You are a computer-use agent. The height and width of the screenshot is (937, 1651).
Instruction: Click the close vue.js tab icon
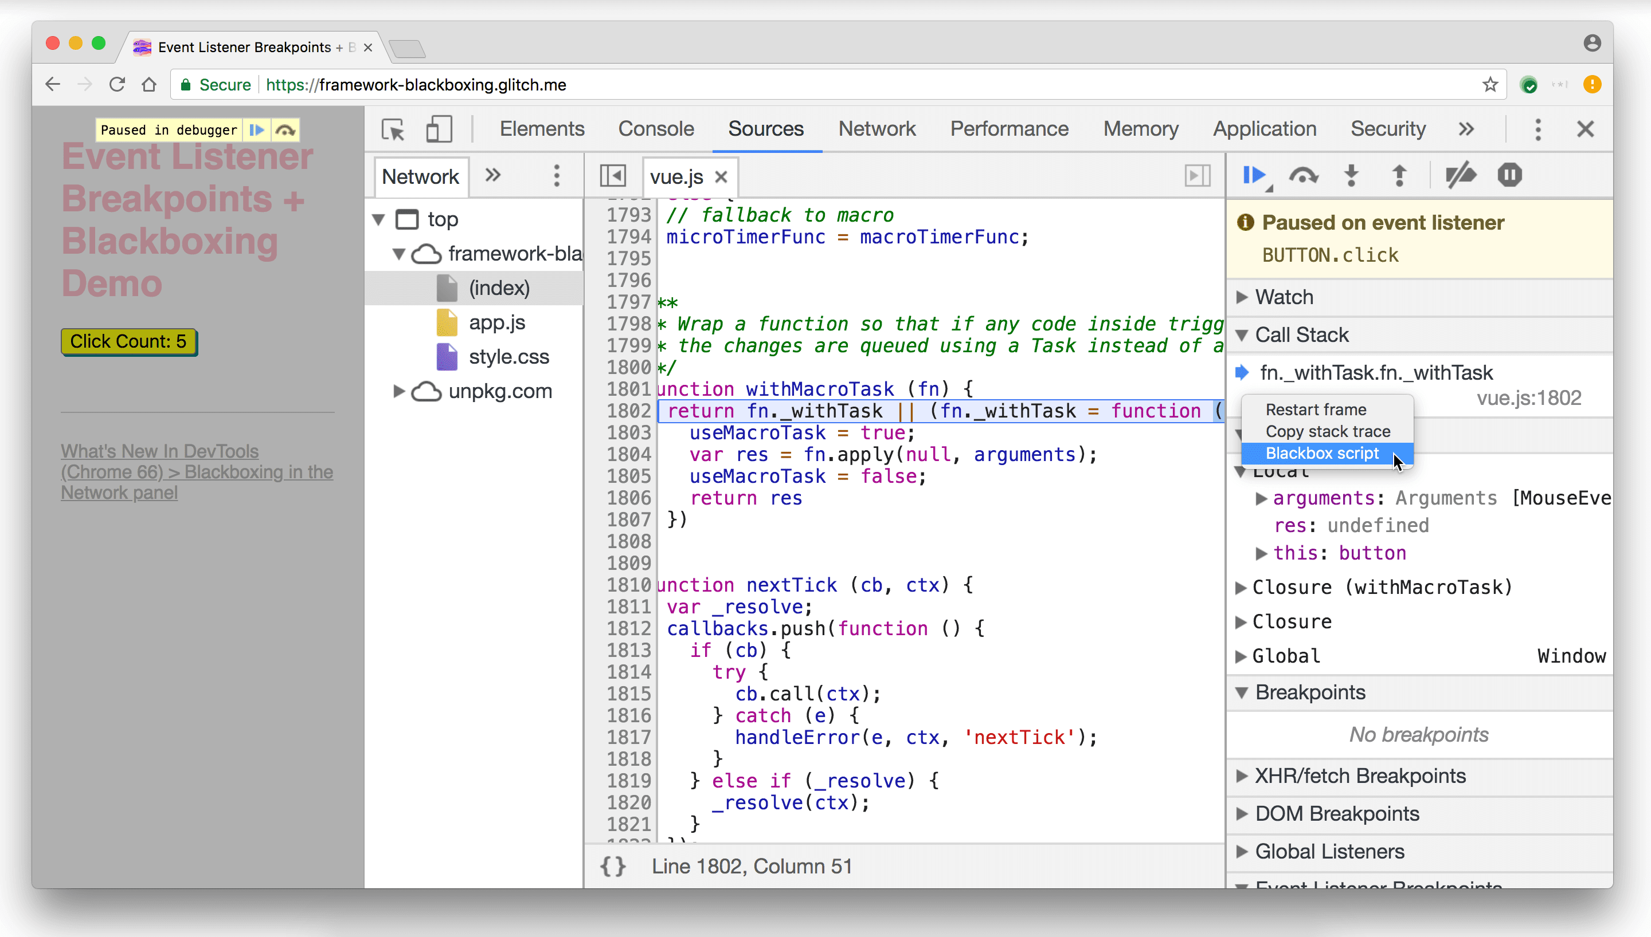pos(722,177)
